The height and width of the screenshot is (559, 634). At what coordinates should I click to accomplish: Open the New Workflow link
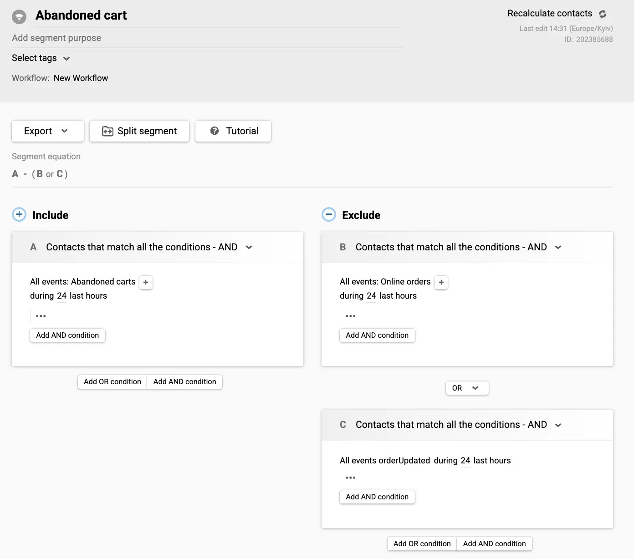click(81, 78)
